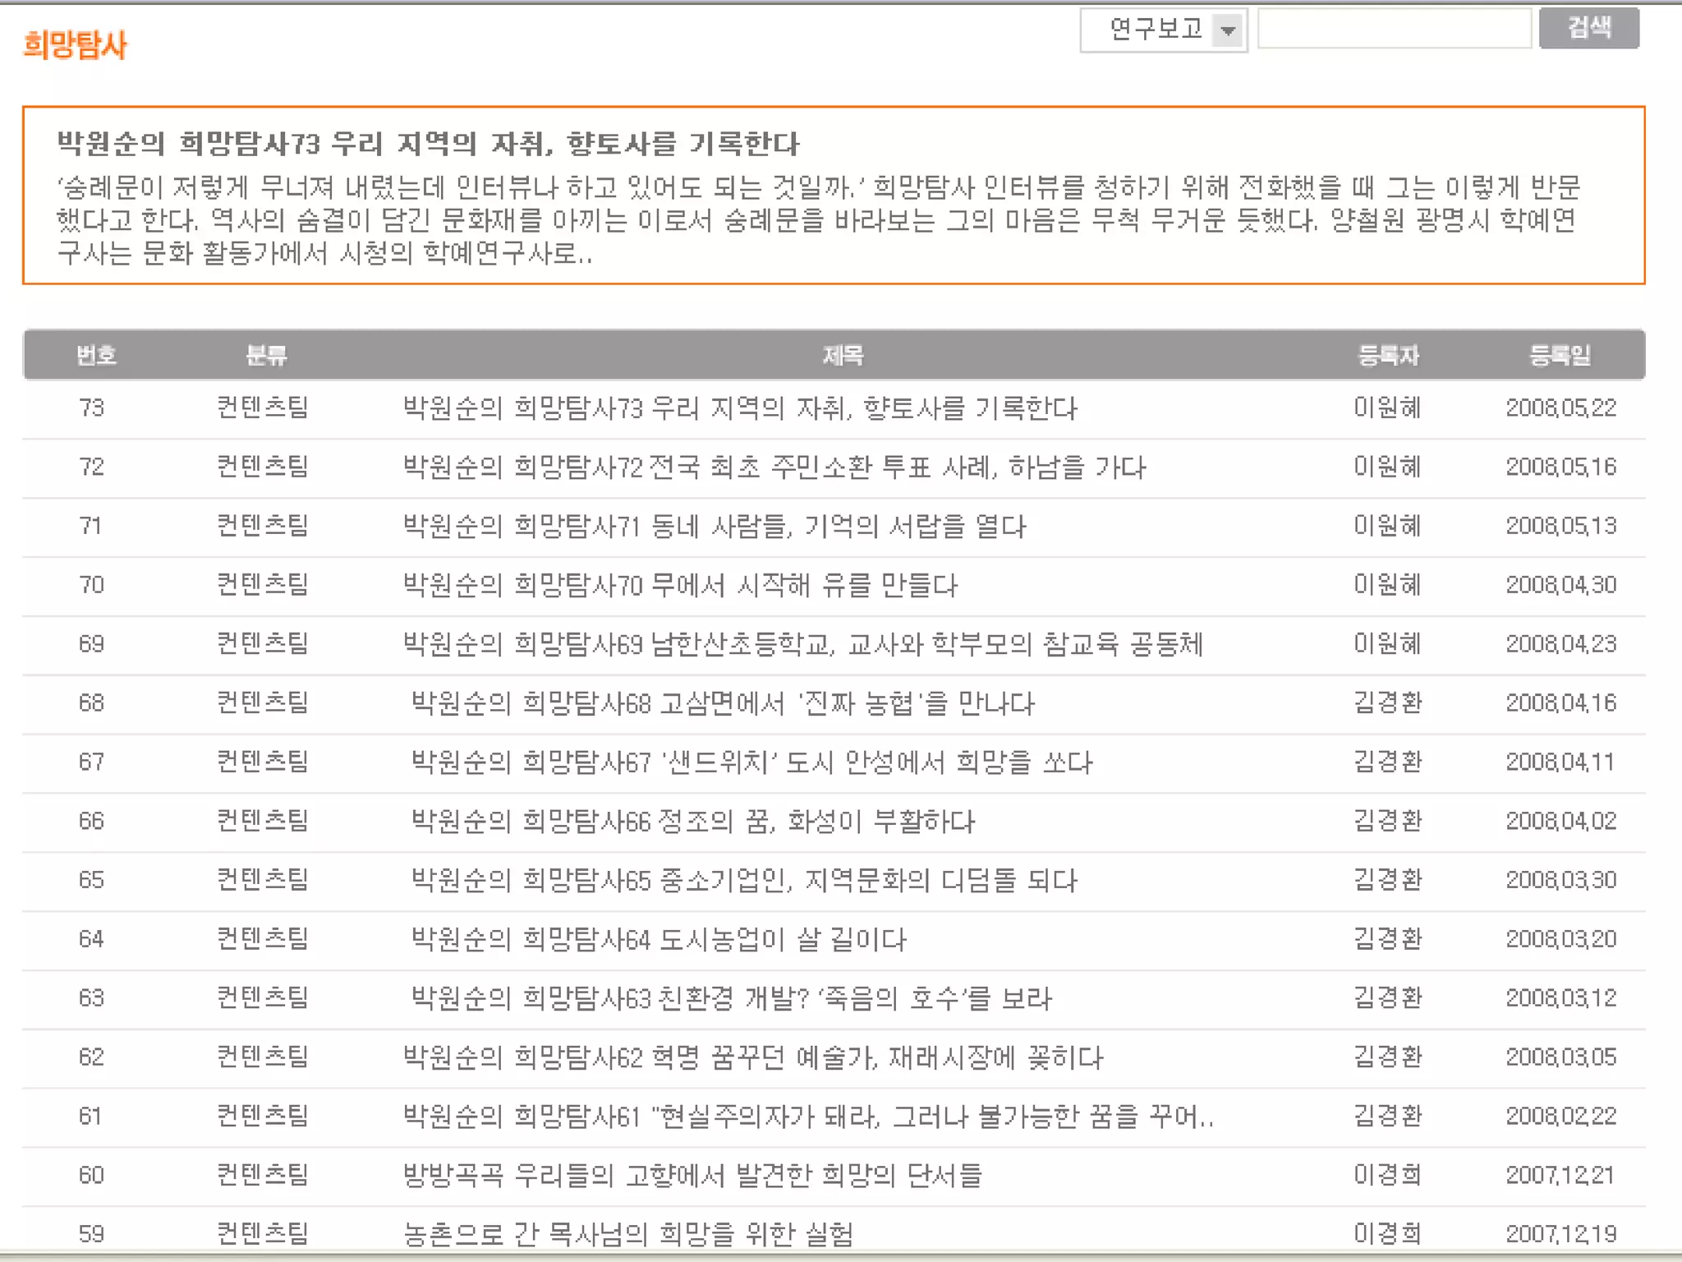Open post 63 친환경 개발 죽음의 호수 link
The height and width of the screenshot is (1262, 1682).
[x=731, y=1000]
